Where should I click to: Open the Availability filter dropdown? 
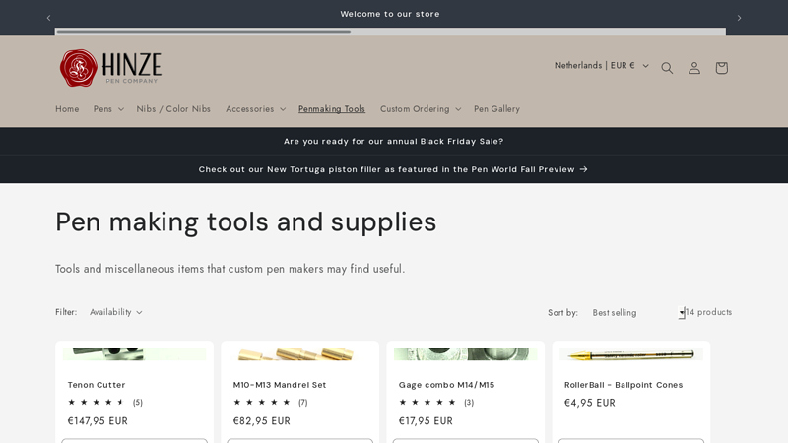point(115,312)
